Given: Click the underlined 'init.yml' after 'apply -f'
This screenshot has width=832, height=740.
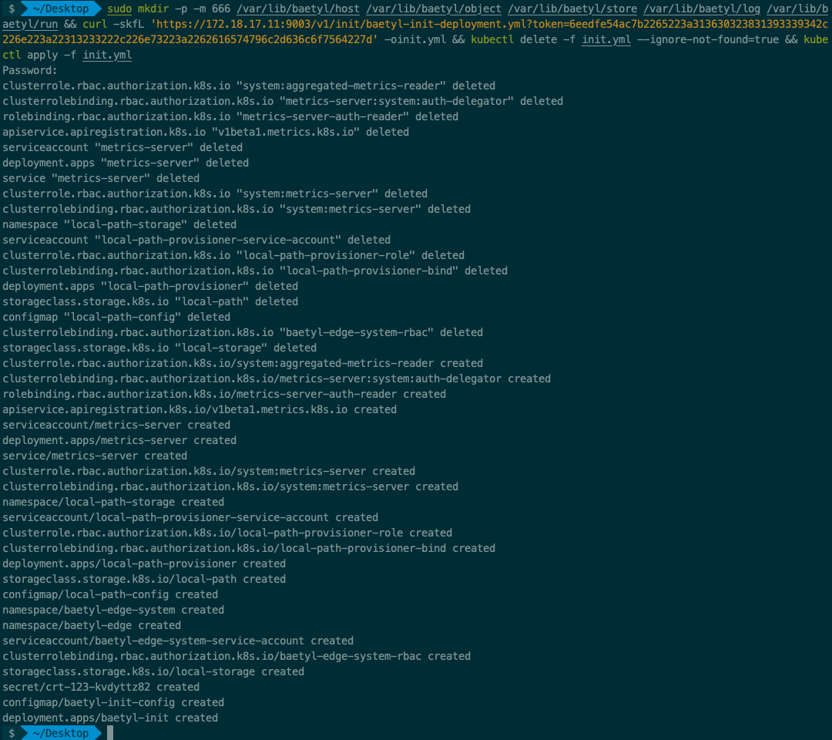Looking at the screenshot, I should click(107, 55).
